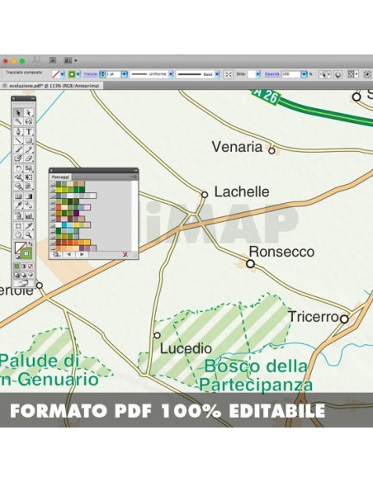Select the Symbol Sprayer tool
373x482 pixels.
pyautogui.click(x=18, y=215)
